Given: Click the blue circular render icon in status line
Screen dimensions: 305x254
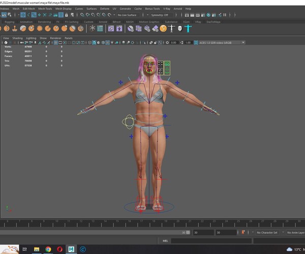Looking at the screenshot, I should coord(208,15).
